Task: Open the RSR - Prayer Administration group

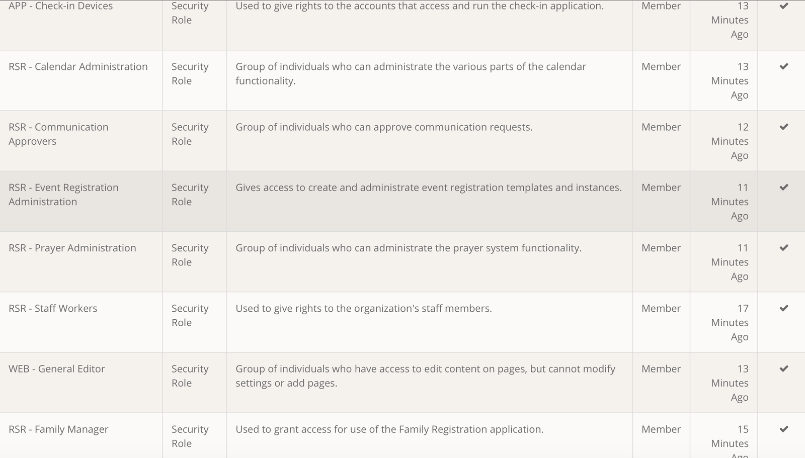Action: [72, 248]
